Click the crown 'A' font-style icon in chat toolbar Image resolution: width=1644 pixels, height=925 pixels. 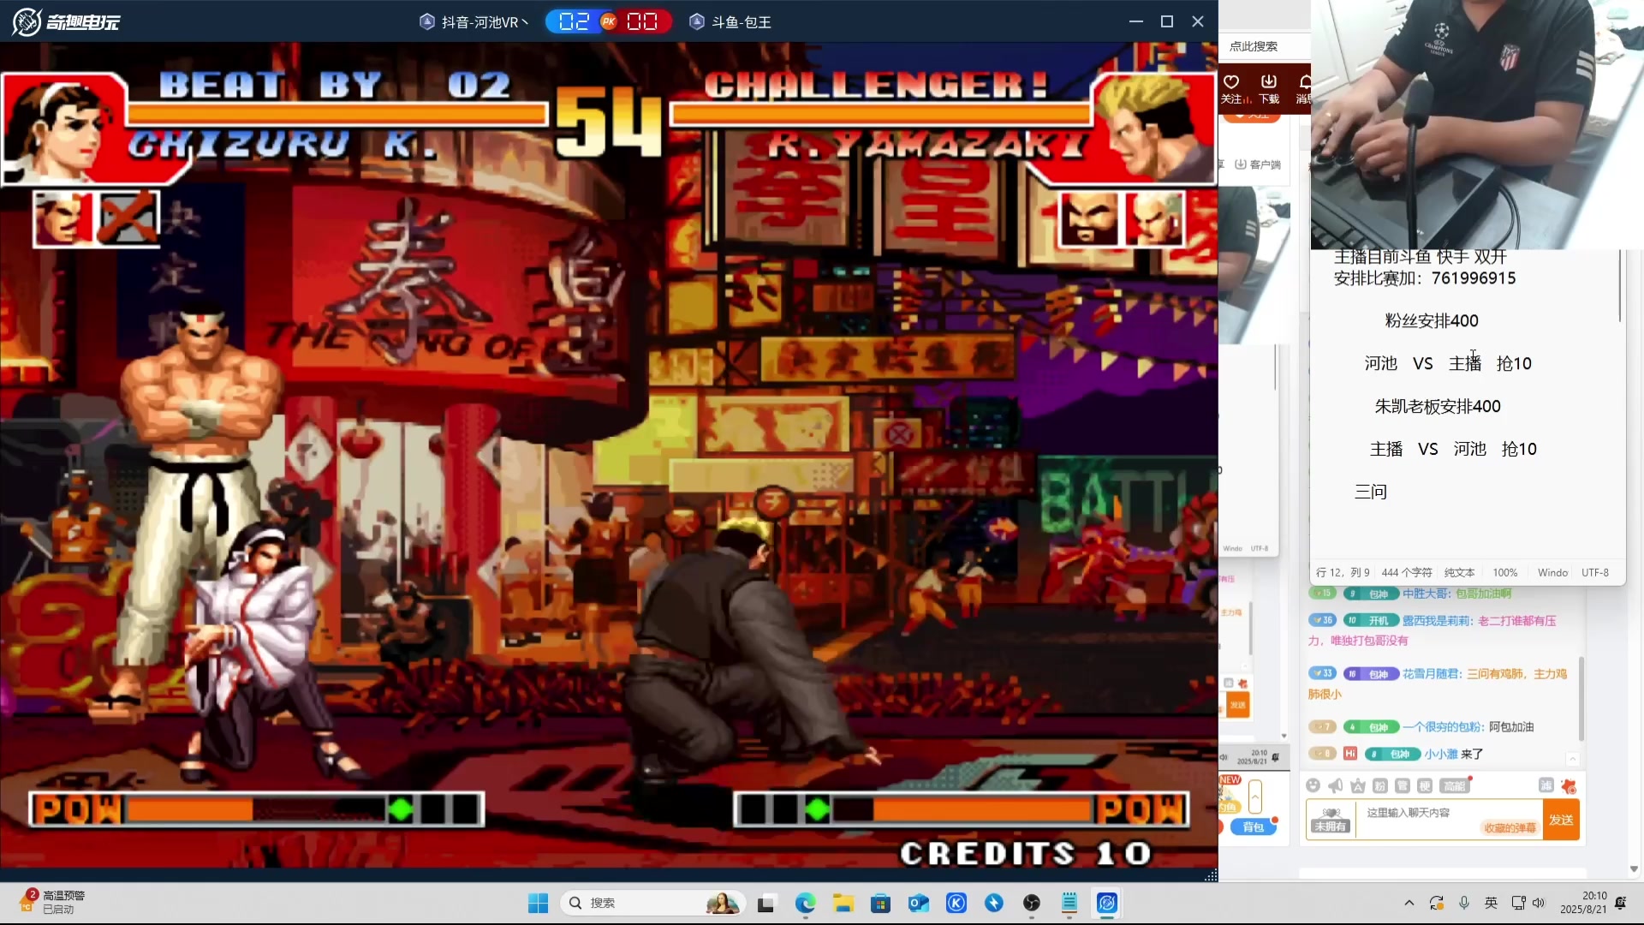pos(1357,786)
